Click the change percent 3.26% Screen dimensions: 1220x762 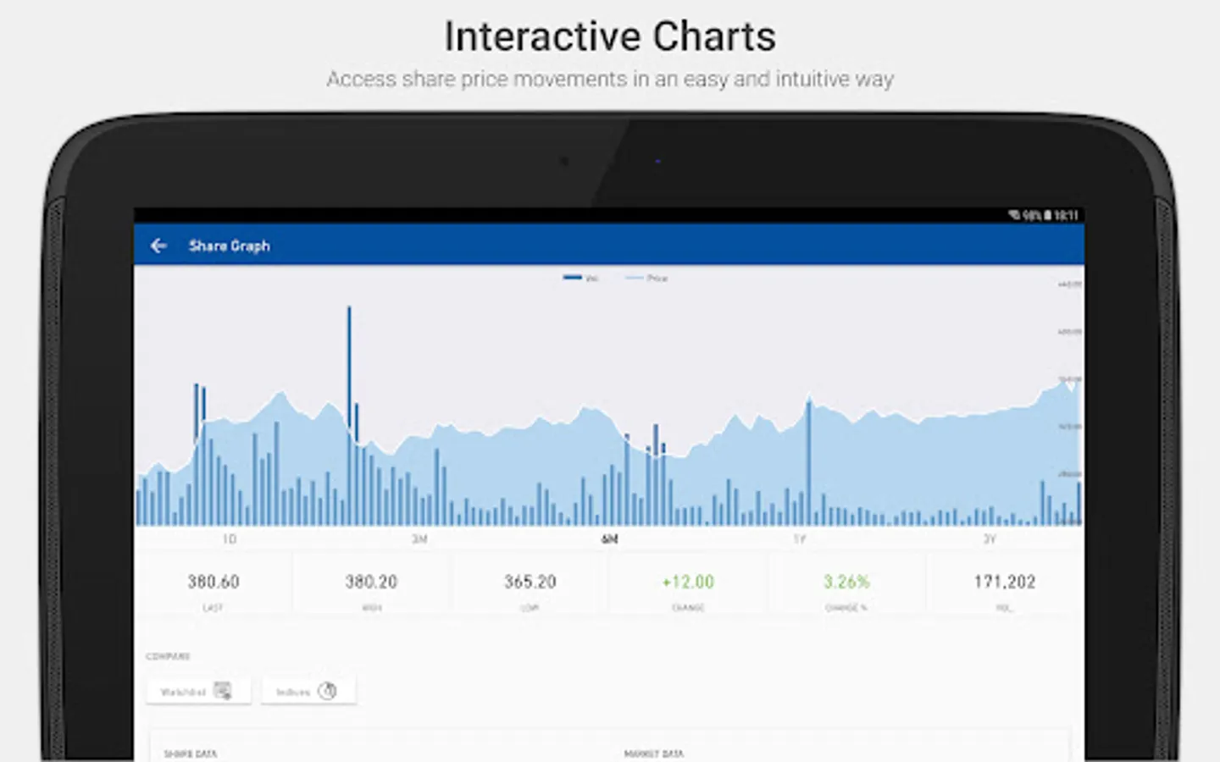(x=846, y=582)
